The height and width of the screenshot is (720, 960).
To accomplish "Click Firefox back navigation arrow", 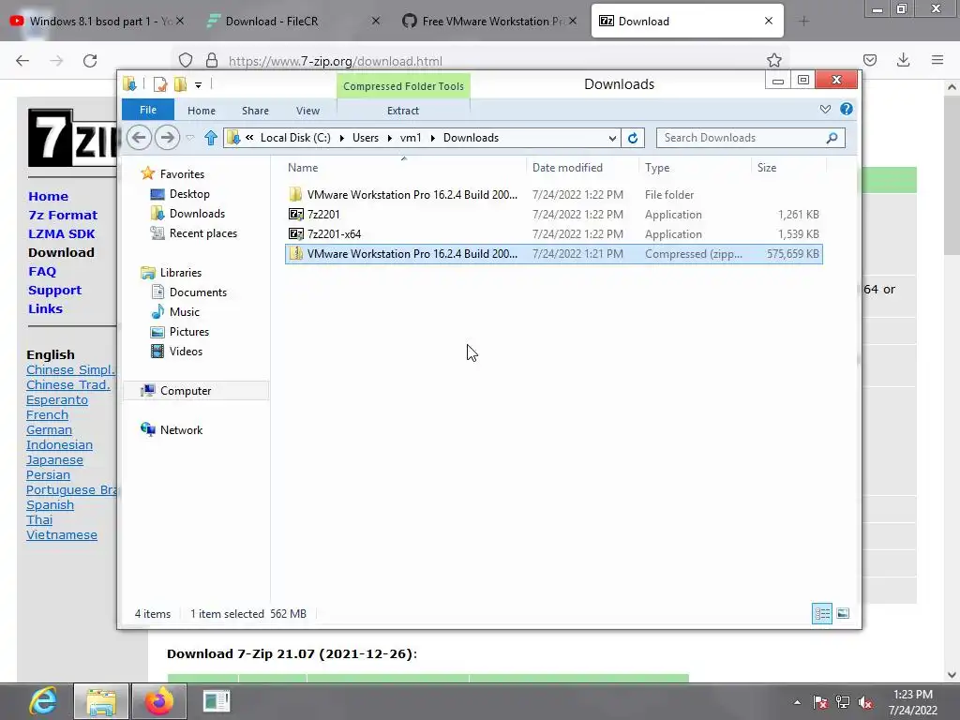I will (x=22, y=61).
